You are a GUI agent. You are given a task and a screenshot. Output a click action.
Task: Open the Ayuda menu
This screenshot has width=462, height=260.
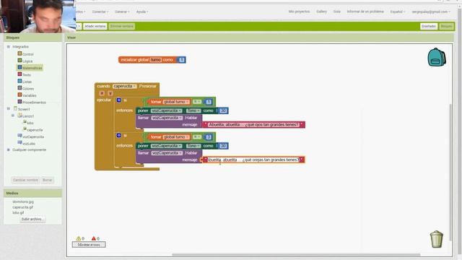tap(142, 12)
